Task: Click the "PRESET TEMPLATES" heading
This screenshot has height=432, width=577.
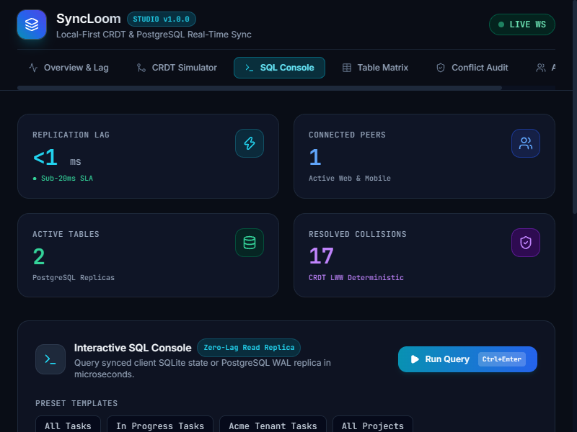Action: point(76,403)
